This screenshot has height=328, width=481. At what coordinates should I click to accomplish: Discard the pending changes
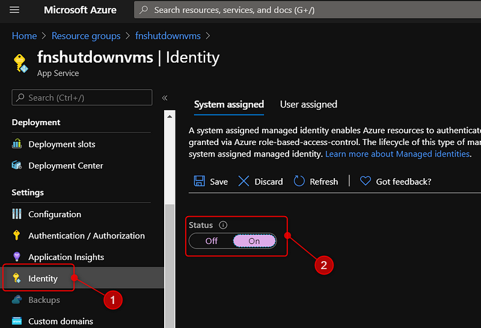pyautogui.click(x=260, y=181)
